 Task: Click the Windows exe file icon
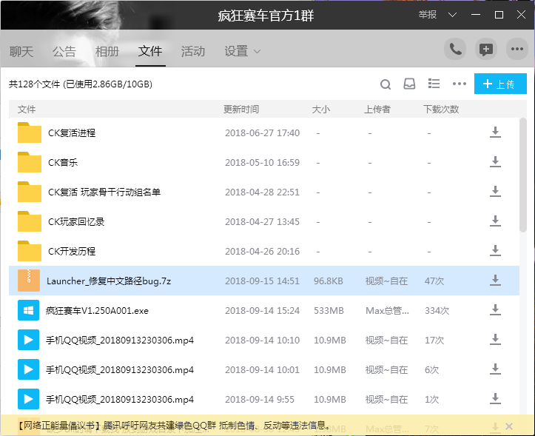pos(28,310)
